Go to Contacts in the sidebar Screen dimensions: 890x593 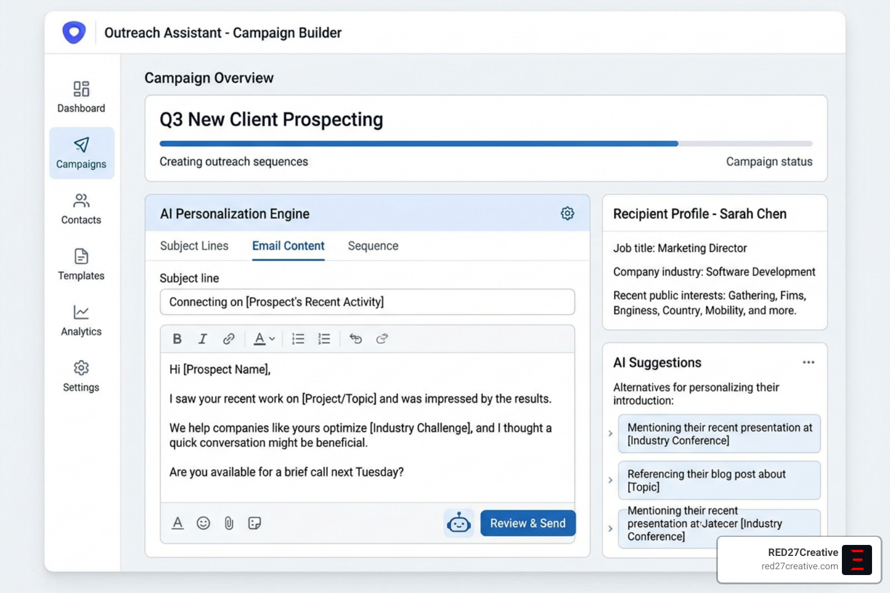[x=81, y=208]
